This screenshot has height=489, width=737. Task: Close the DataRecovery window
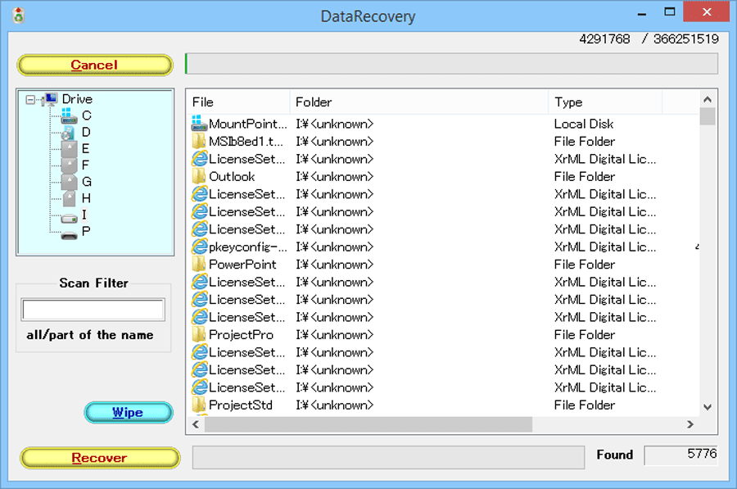706,11
